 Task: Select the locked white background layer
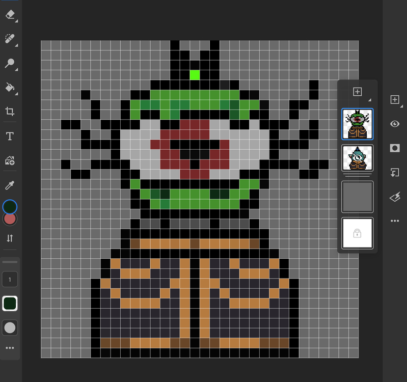tap(358, 233)
